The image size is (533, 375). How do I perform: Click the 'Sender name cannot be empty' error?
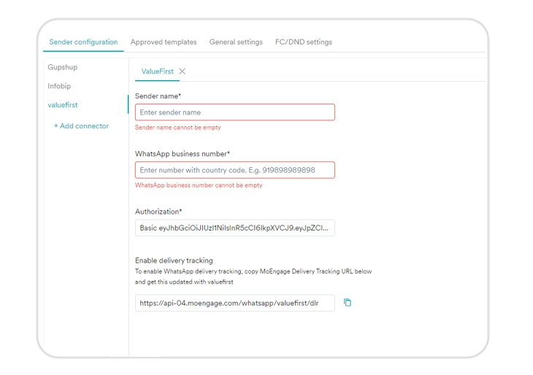pos(178,128)
